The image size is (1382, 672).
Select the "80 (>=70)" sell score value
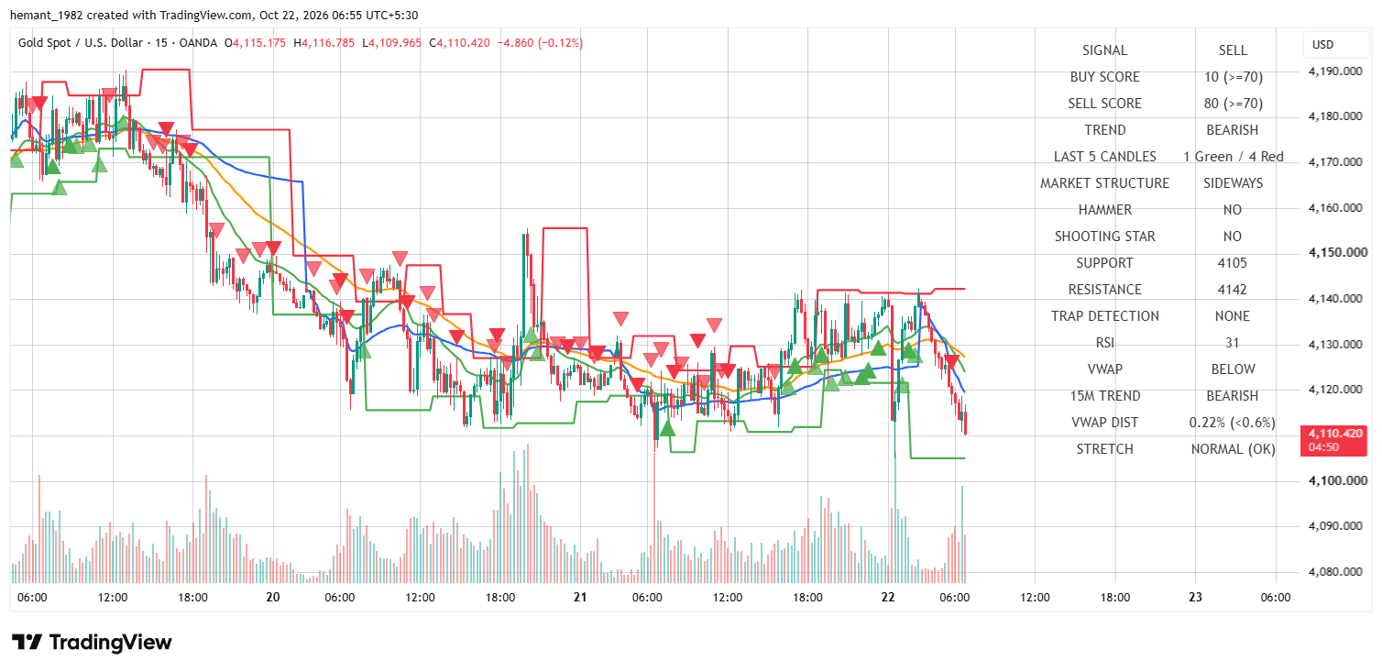[1233, 104]
